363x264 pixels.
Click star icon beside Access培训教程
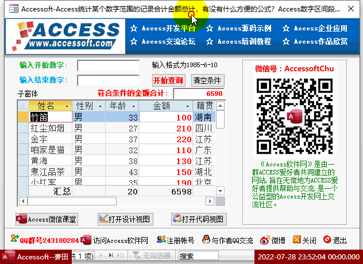click(x=210, y=41)
